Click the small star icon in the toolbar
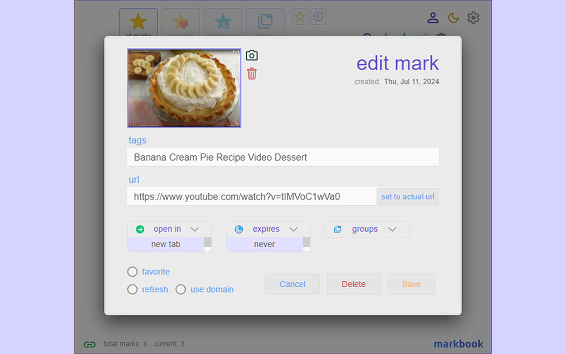Image resolution: width=566 pixels, height=354 pixels. tap(300, 17)
